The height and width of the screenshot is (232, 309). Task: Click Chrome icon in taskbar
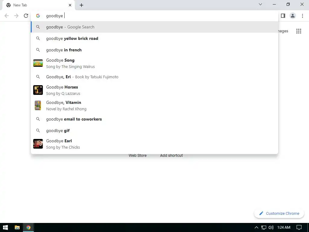click(x=28, y=227)
